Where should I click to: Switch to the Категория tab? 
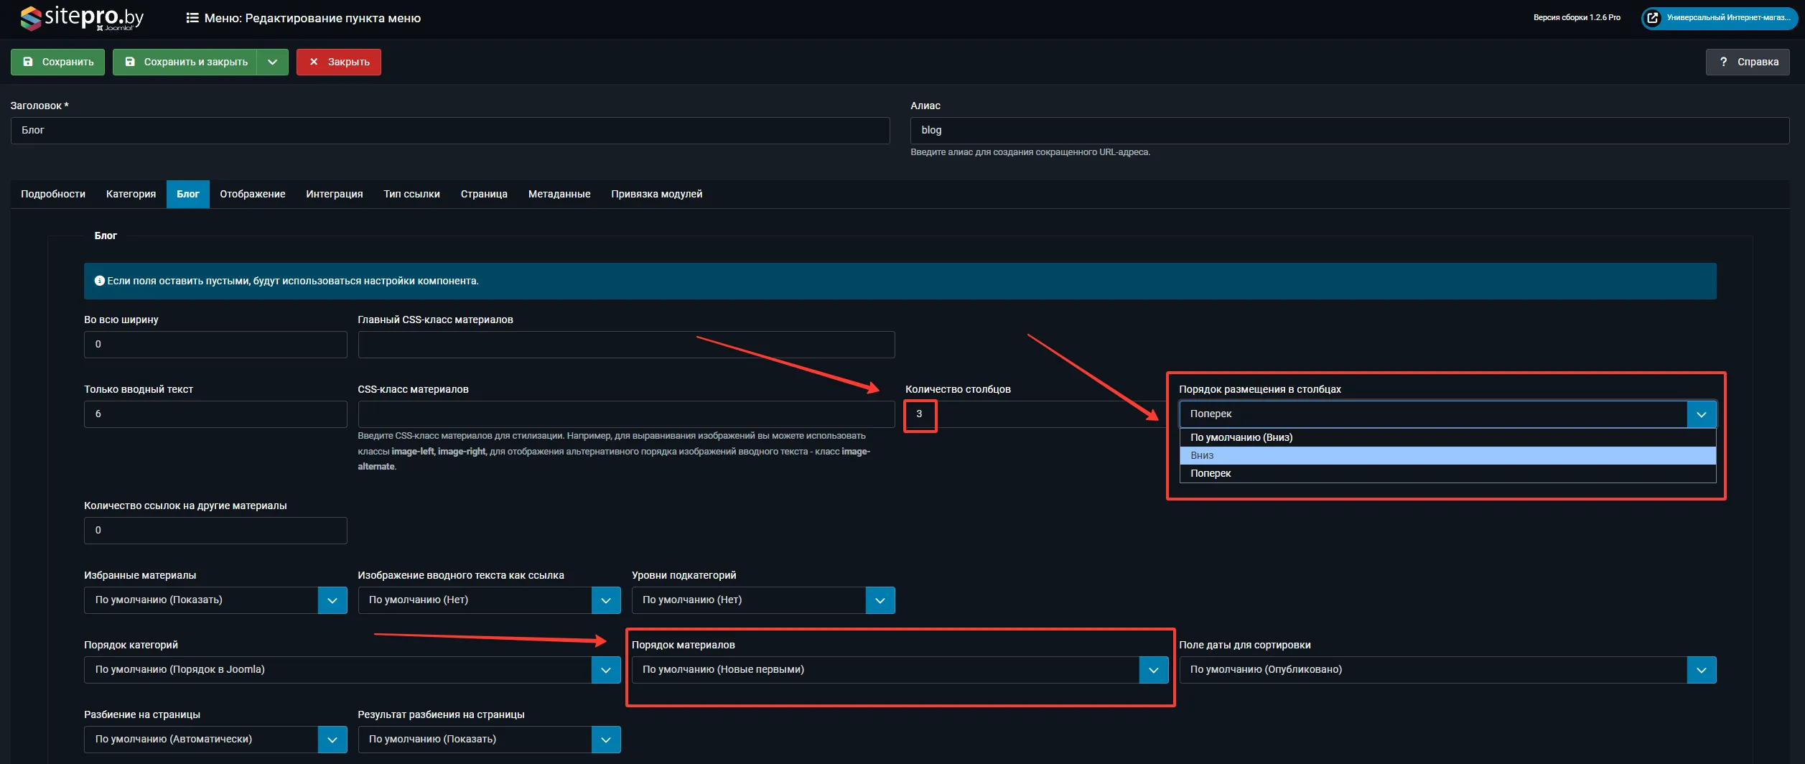tap(131, 194)
